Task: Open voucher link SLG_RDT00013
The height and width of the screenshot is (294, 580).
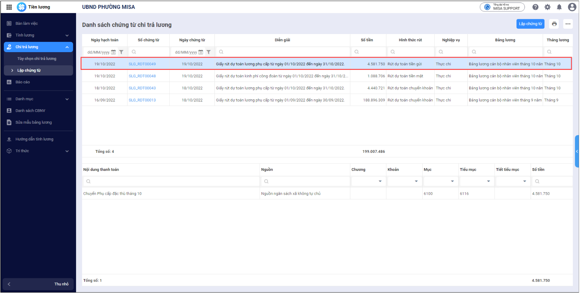Action: [142, 100]
